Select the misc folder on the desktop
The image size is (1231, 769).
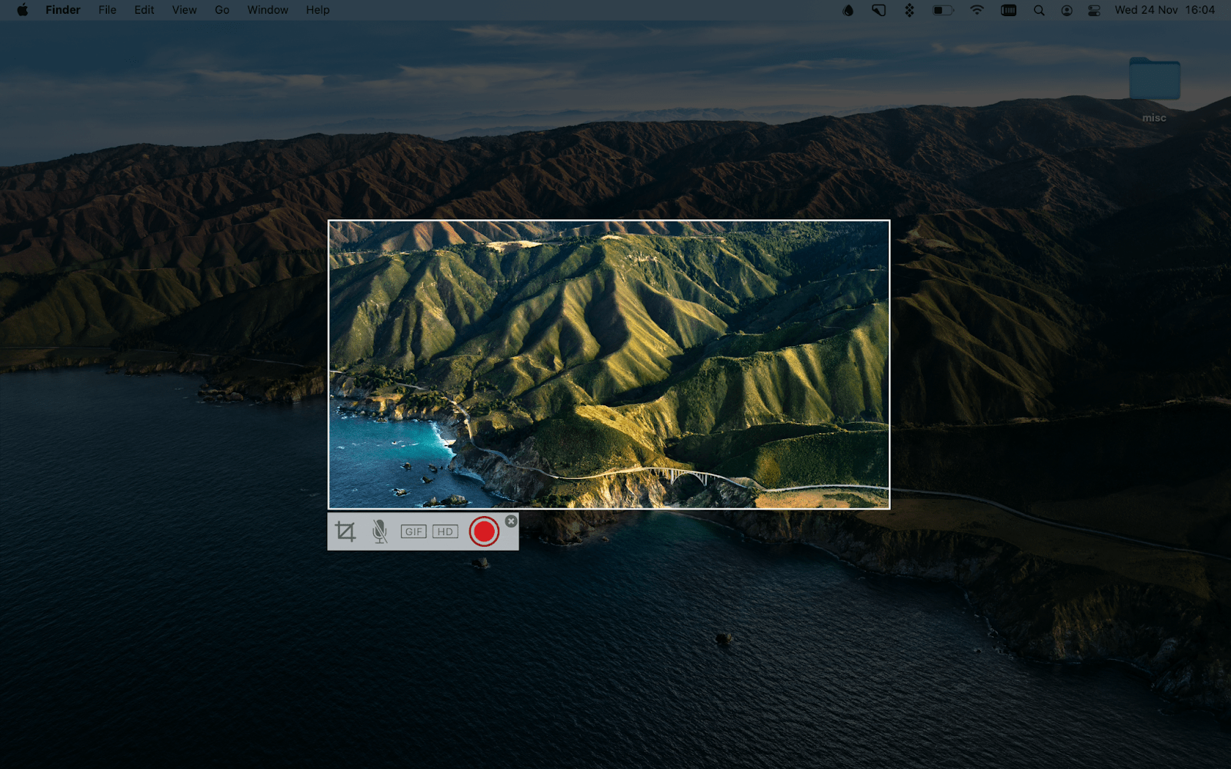(1154, 89)
